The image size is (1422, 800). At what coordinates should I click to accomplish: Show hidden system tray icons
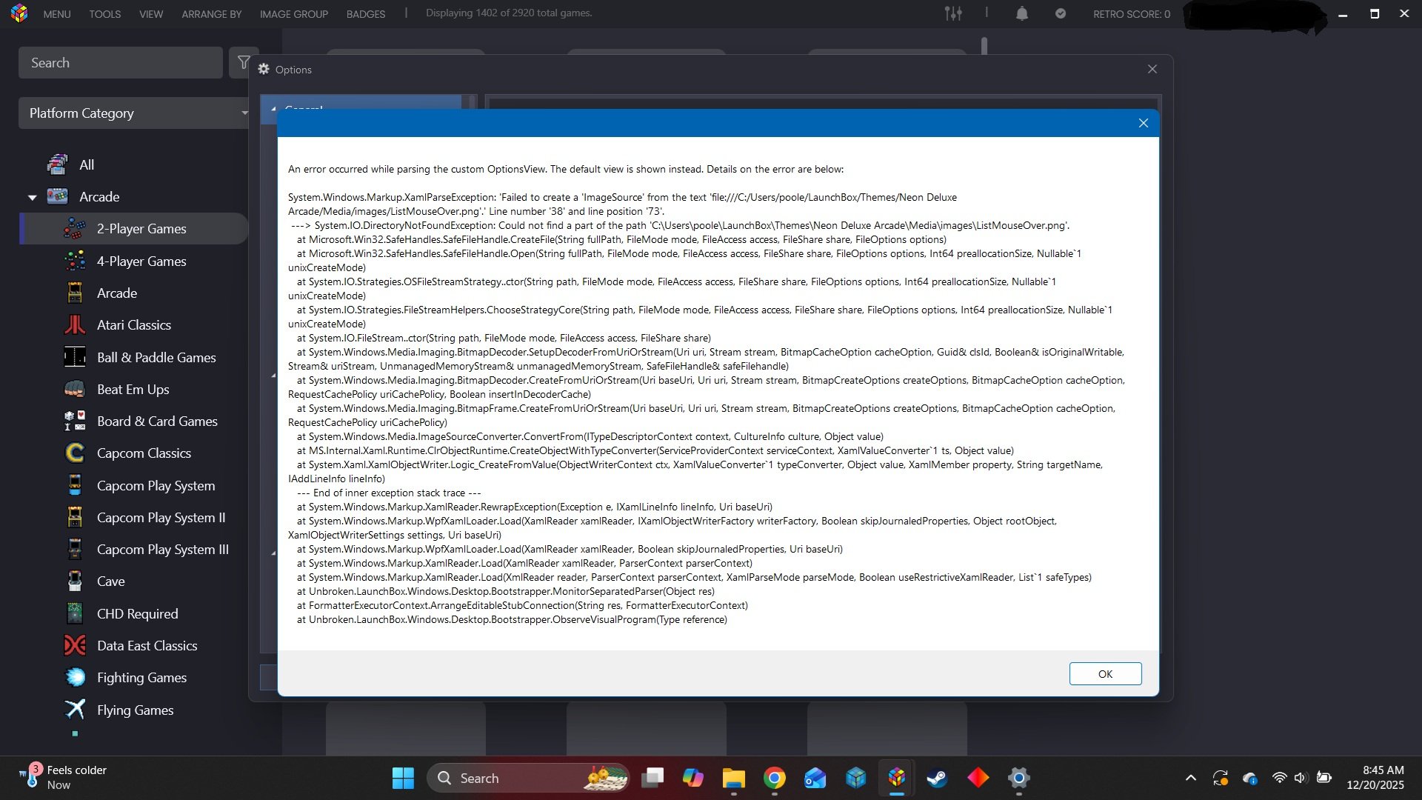(1191, 779)
